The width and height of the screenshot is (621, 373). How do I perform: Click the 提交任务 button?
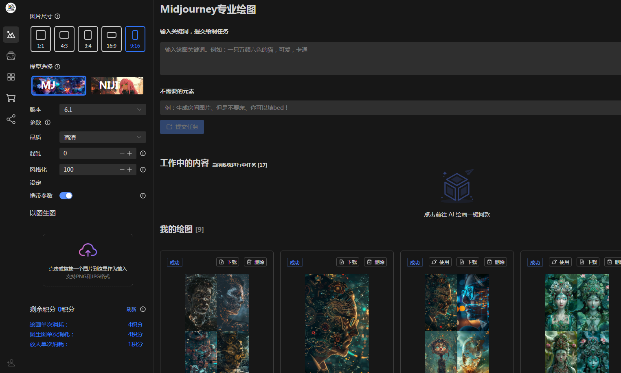(x=182, y=127)
